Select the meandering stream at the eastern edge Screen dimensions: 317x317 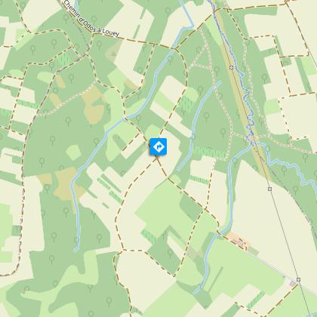(x=292, y=168)
